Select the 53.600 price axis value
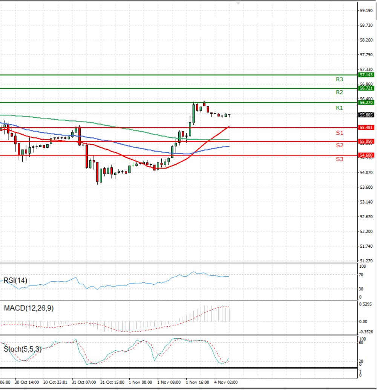Image resolution: width=377 pixels, height=390 pixels. tap(366, 187)
